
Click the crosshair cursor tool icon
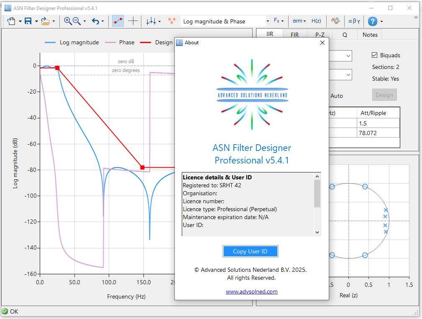pos(133,21)
